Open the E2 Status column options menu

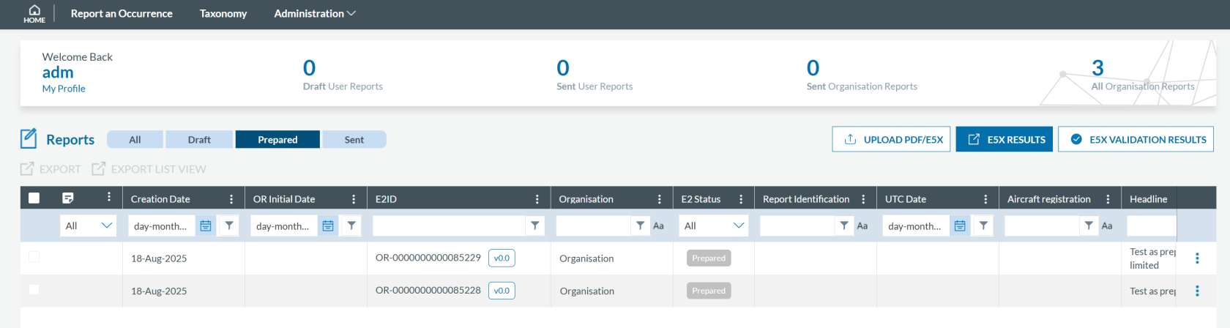[x=741, y=199]
